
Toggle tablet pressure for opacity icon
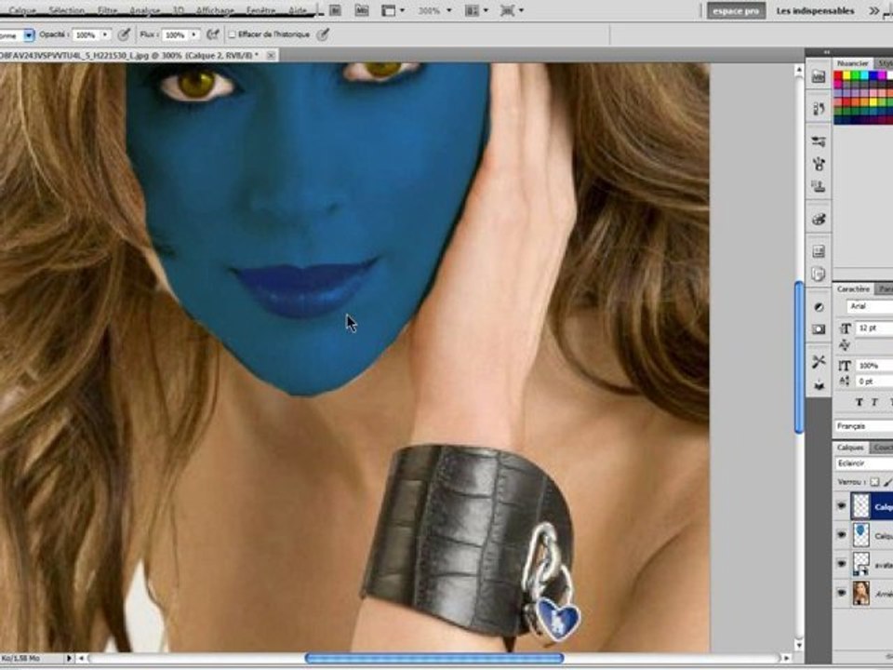[124, 34]
